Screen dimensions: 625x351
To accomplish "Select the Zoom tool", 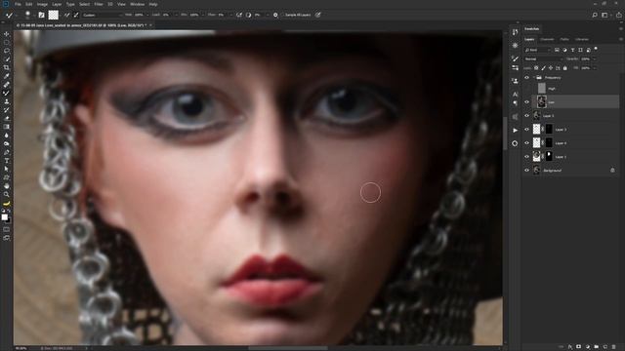I will pos(7,194).
